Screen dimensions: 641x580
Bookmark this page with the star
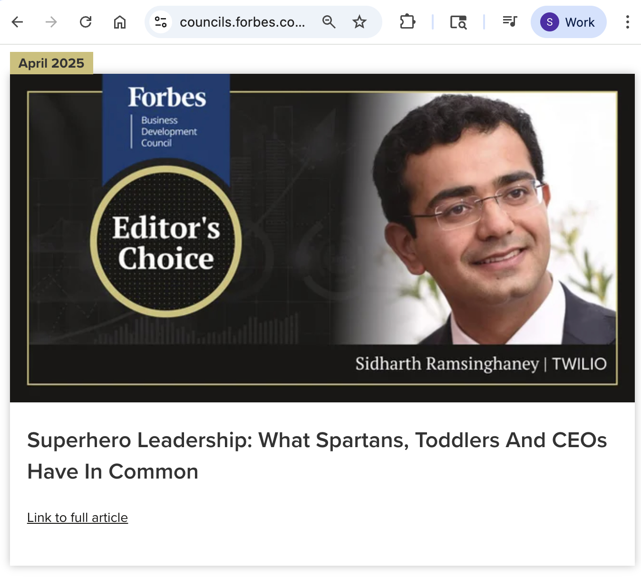(x=359, y=22)
